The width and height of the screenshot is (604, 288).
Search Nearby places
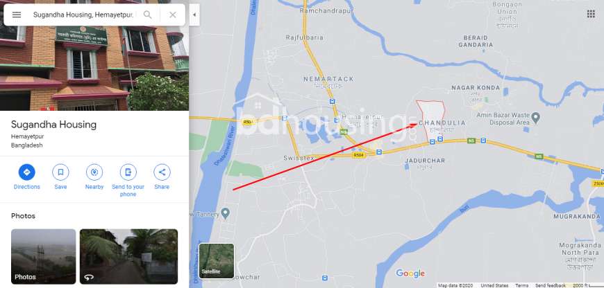(x=94, y=177)
